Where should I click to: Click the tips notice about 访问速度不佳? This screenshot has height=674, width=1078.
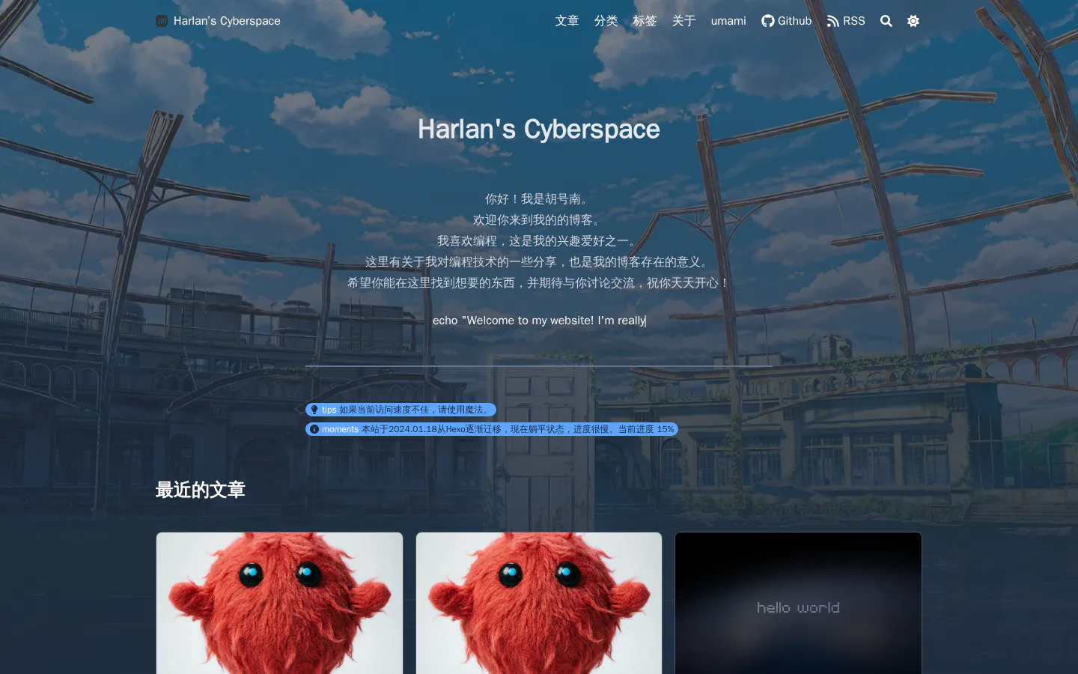click(401, 410)
